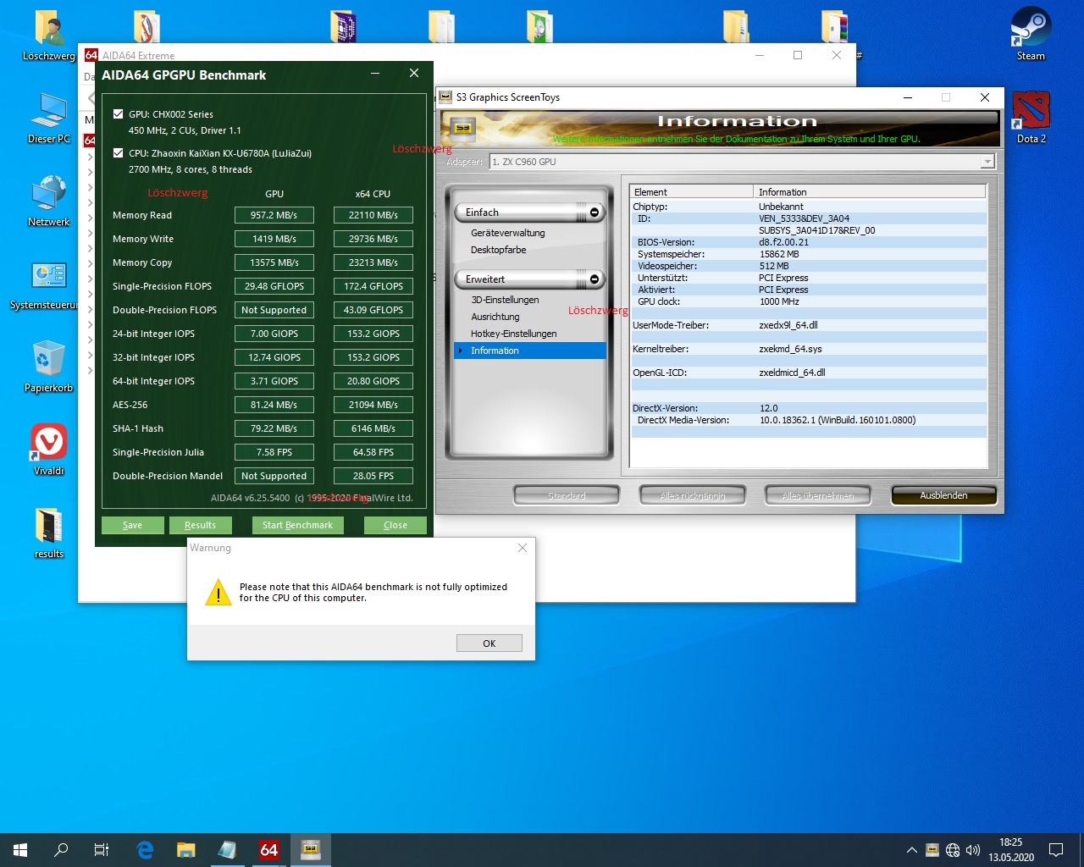Open the Adapter dropdown in ScreenToys
The width and height of the screenshot is (1084, 867).
pyautogui.click(x=987, y=162)
